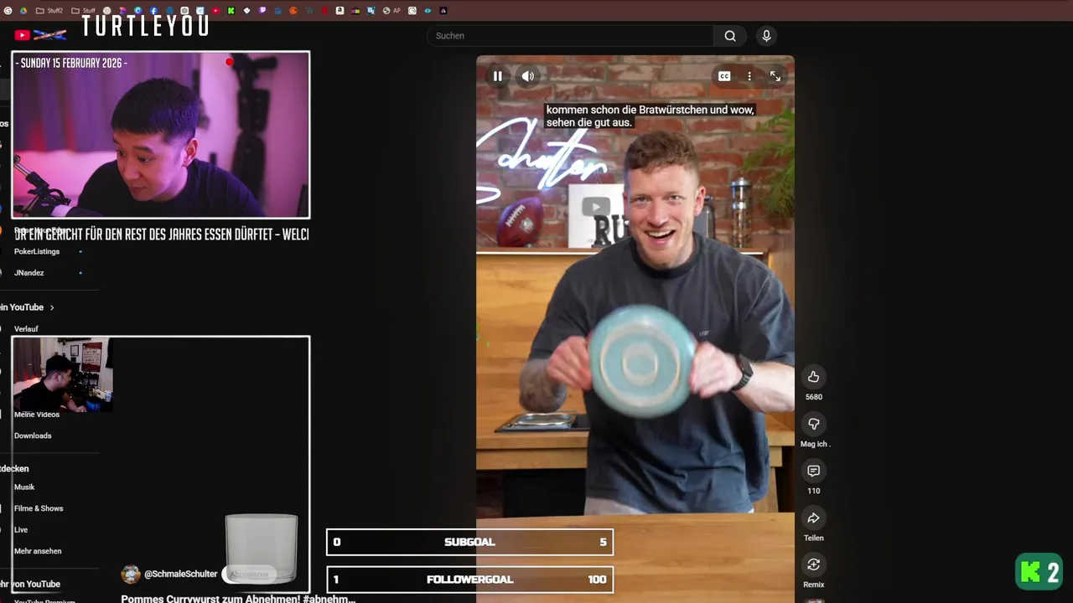Open the purple Twitch bookmark icon

(262, 11)
